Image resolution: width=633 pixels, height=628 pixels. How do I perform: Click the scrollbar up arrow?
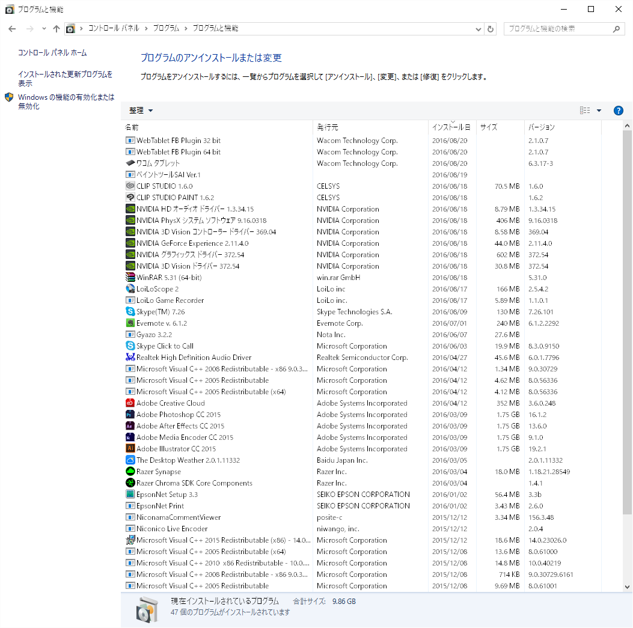[627, 126]
